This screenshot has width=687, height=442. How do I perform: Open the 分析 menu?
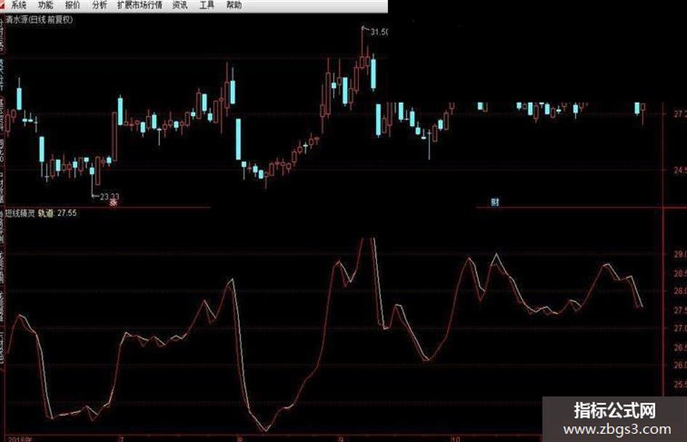(100, 5)
